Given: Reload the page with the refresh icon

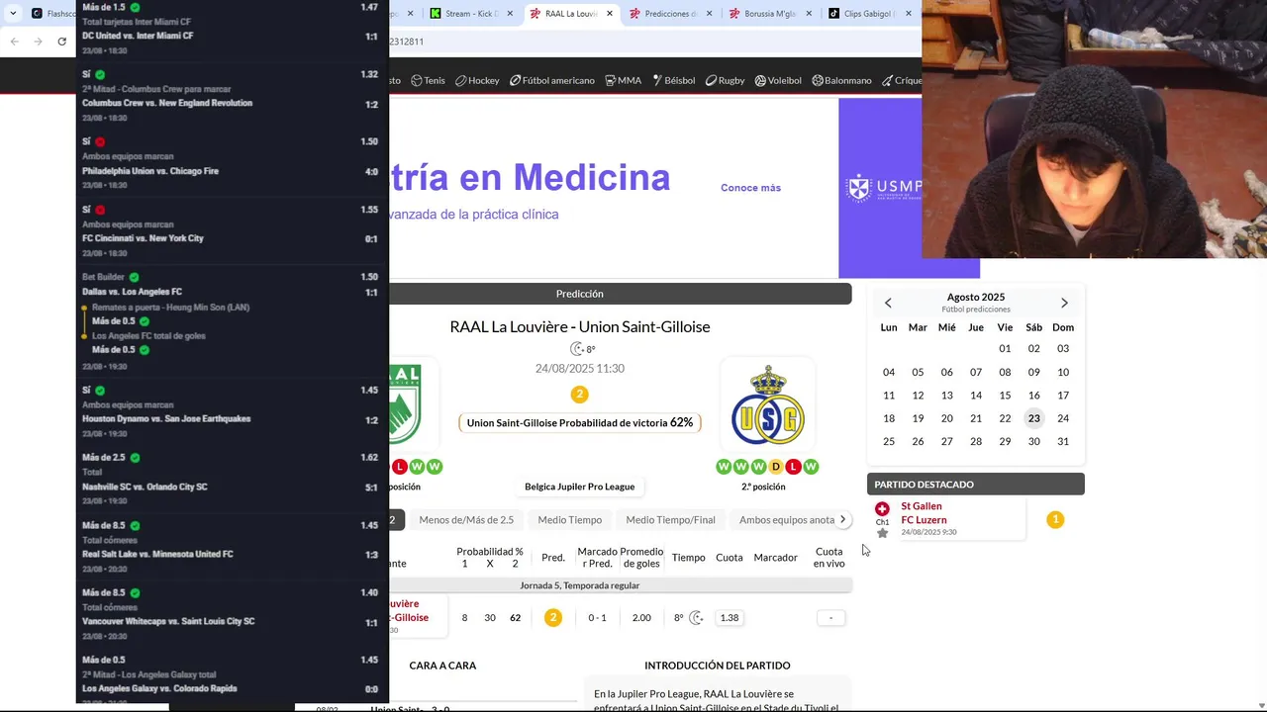Looking at the screenshot, I should pos(61,42).
